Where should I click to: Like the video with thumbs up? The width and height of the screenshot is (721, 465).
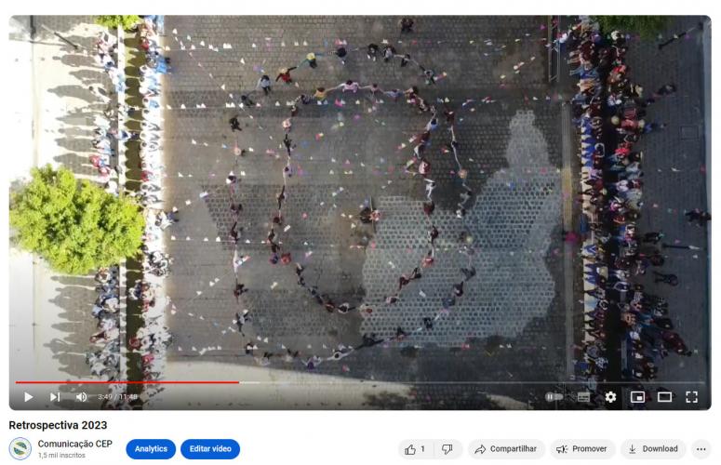coord(415,449)
